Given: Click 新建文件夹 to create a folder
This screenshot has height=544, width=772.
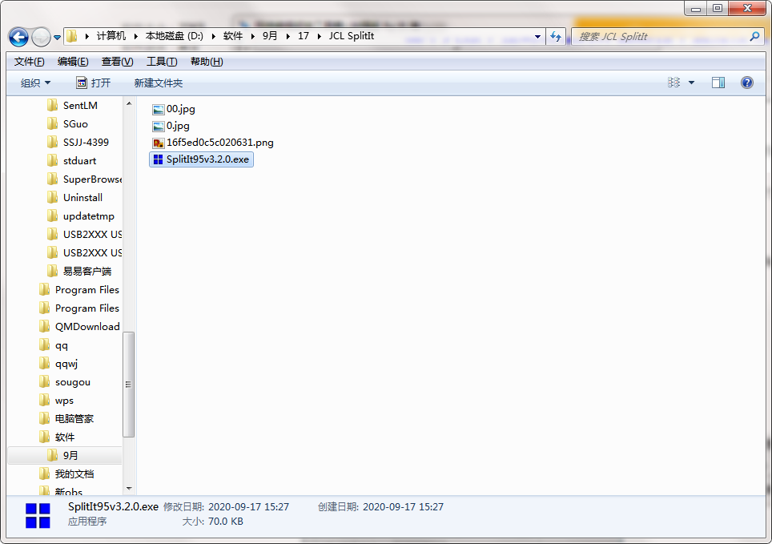Looking at the screenshot, I should pyautogui.click(x=159, y=83).
